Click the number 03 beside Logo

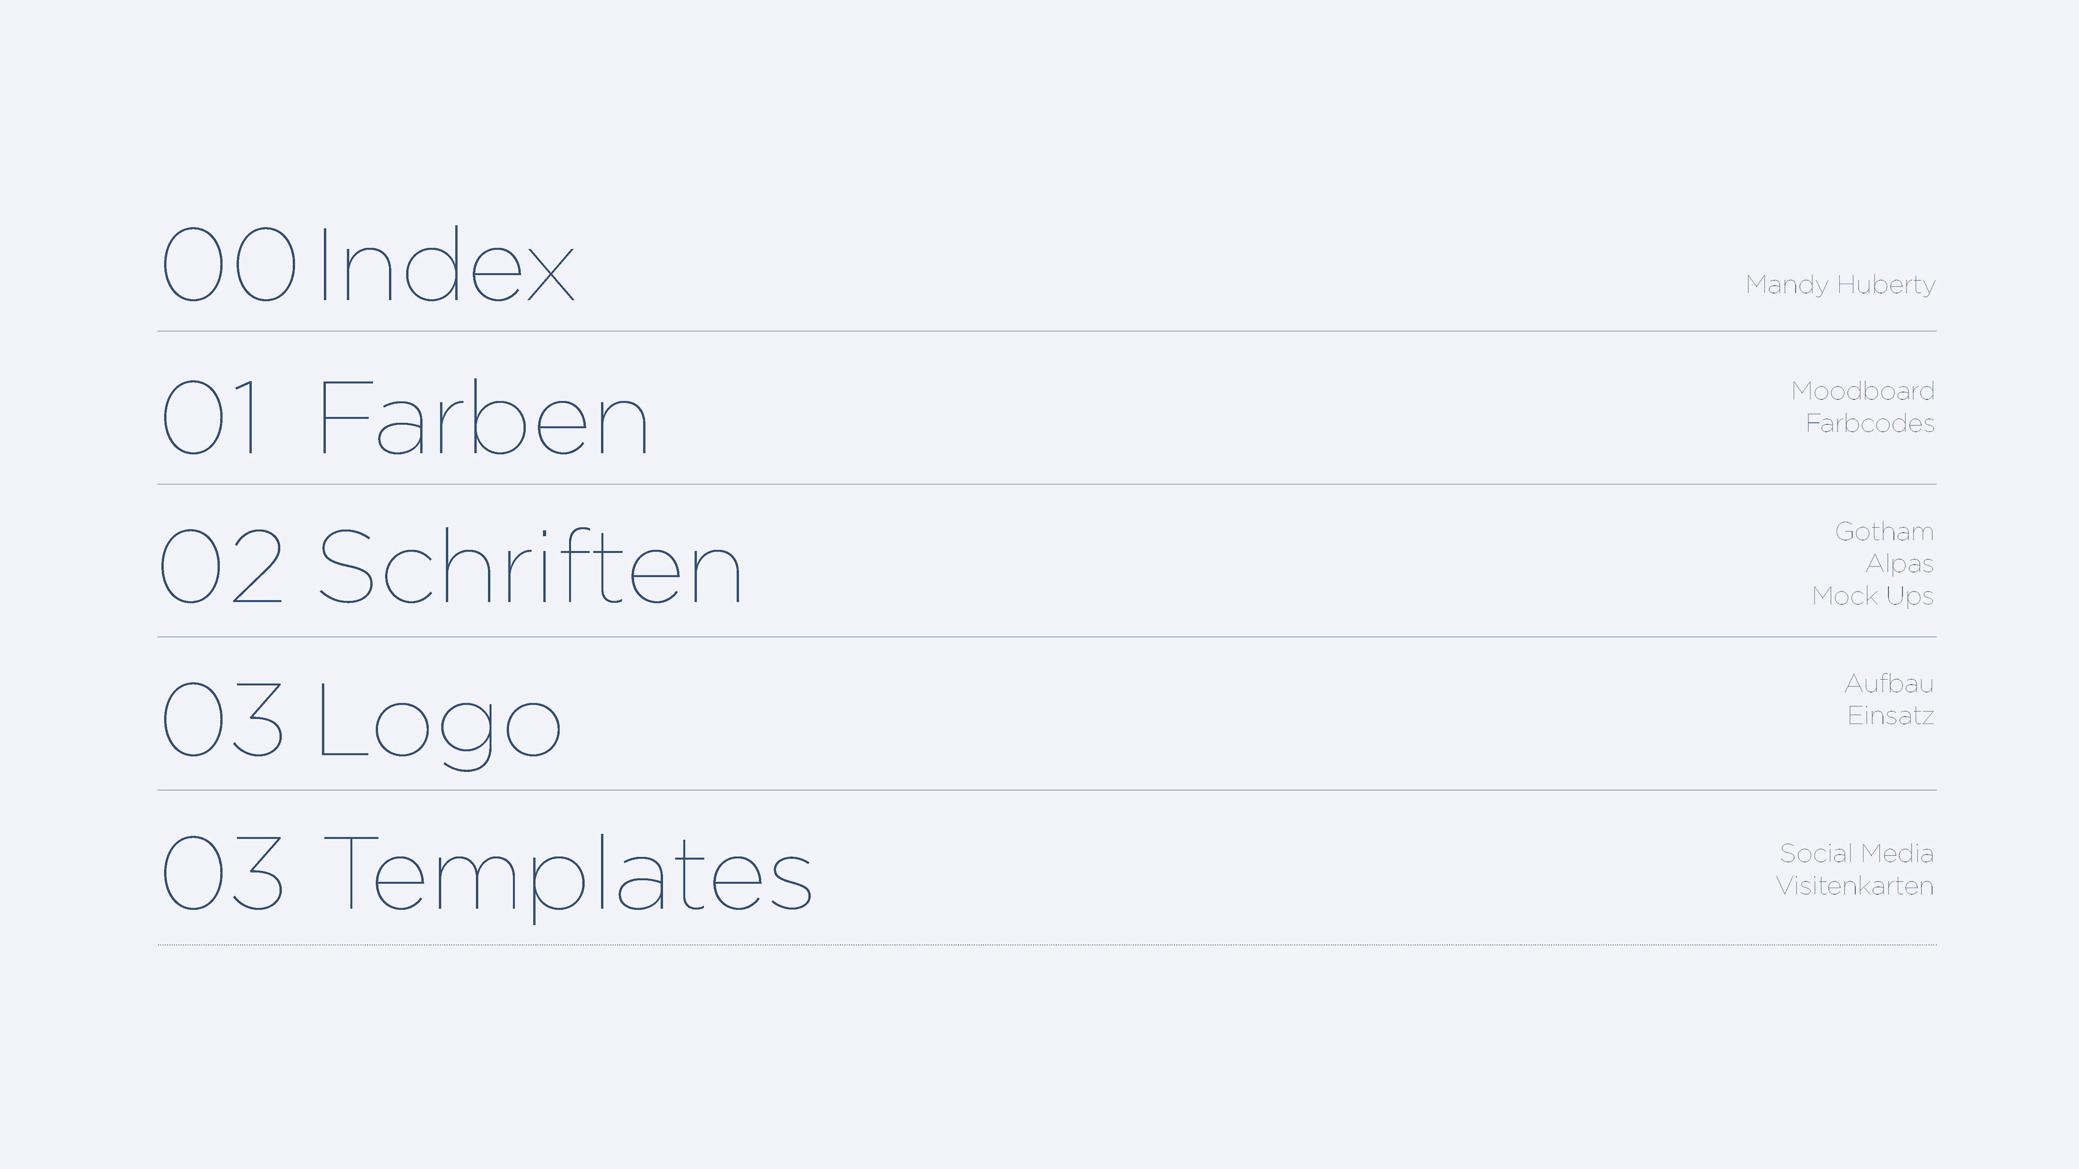click(222, 719)
